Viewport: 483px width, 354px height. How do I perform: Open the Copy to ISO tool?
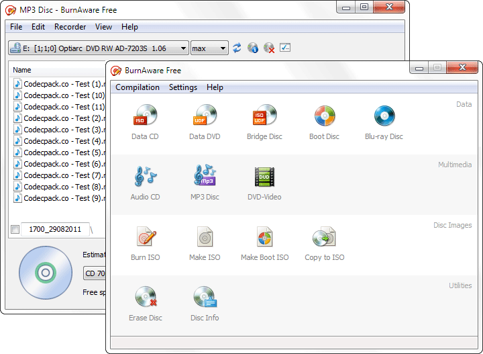click(325, 243)
